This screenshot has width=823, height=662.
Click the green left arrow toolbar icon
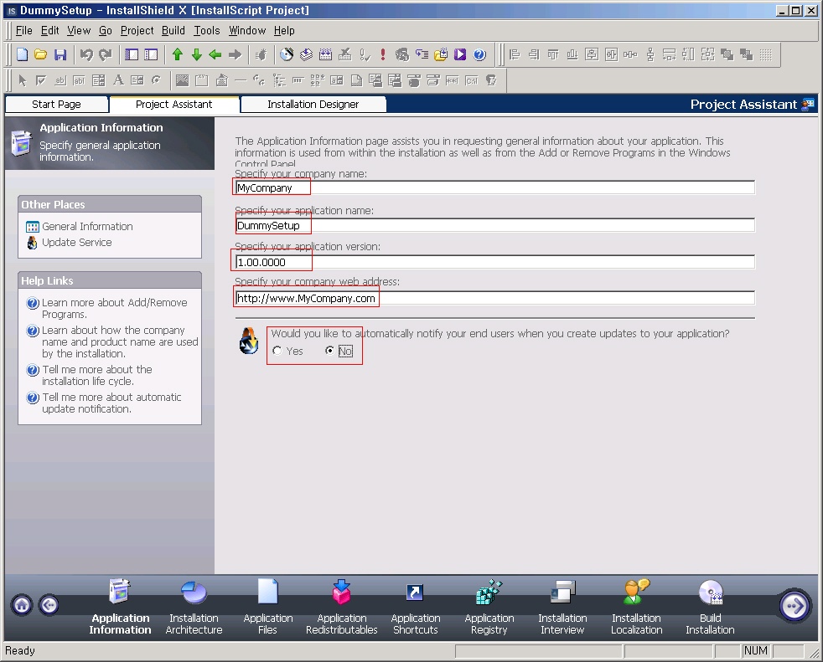(x=215, y=54)
